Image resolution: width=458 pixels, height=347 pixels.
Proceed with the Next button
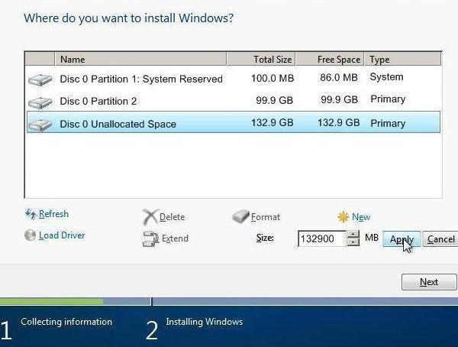429,282
